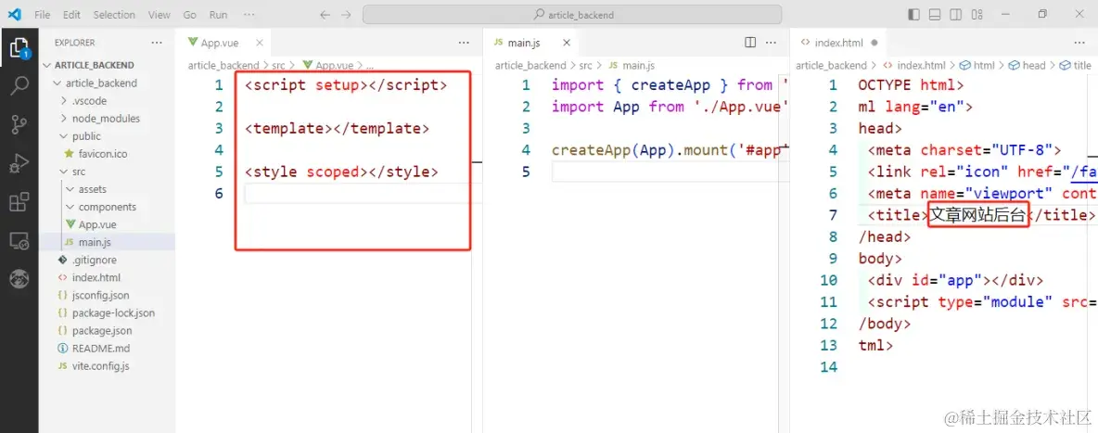Open more actions for the App.vue editor group

click(464, 43)
